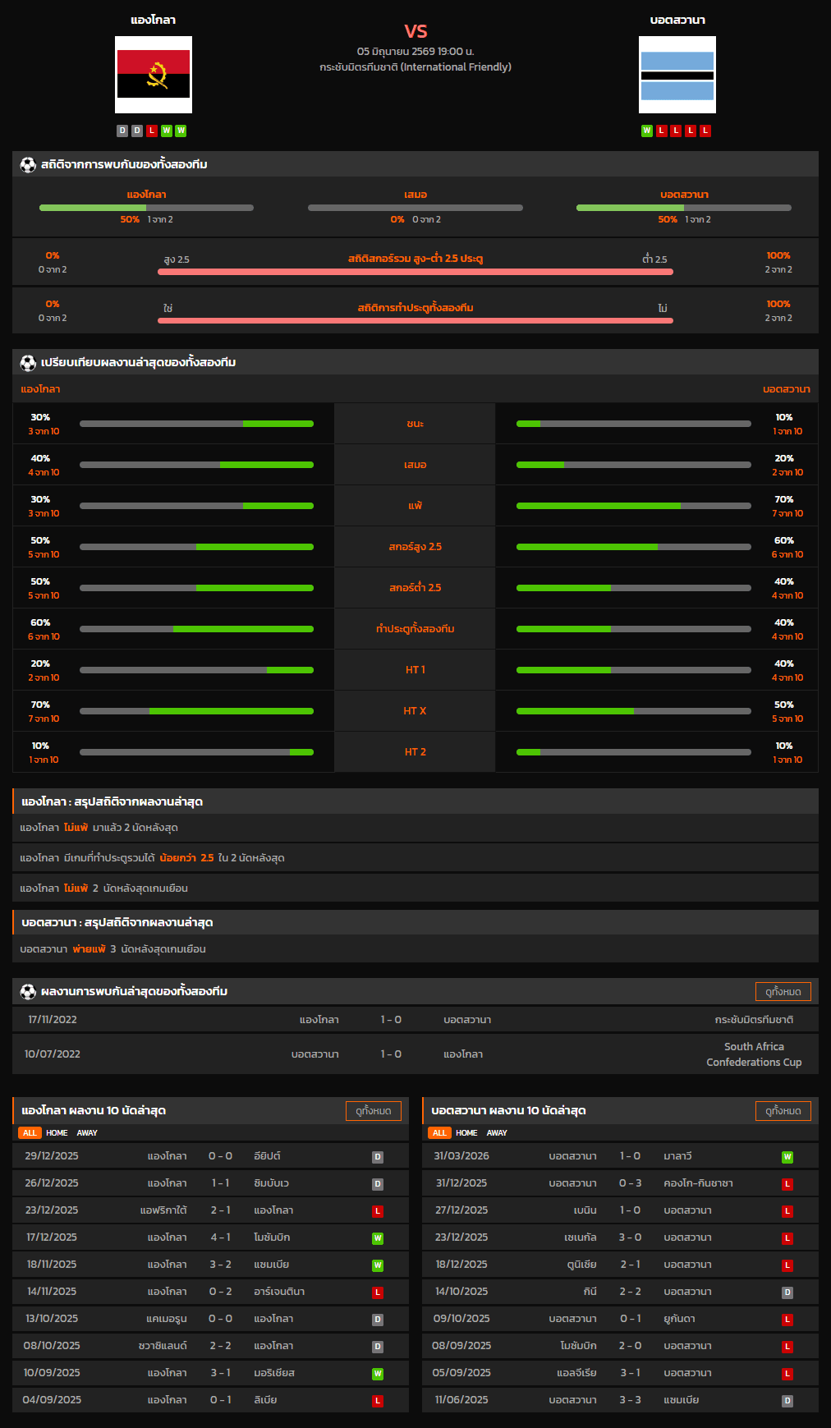831x1428 pixels.
Task: Select HOME tab in Botswana last 10 matches
Action: (x=466, y=1133)
